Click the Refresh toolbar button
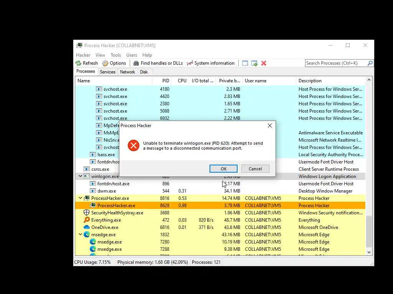The image size is (393, 294). (x=87, y=63)
